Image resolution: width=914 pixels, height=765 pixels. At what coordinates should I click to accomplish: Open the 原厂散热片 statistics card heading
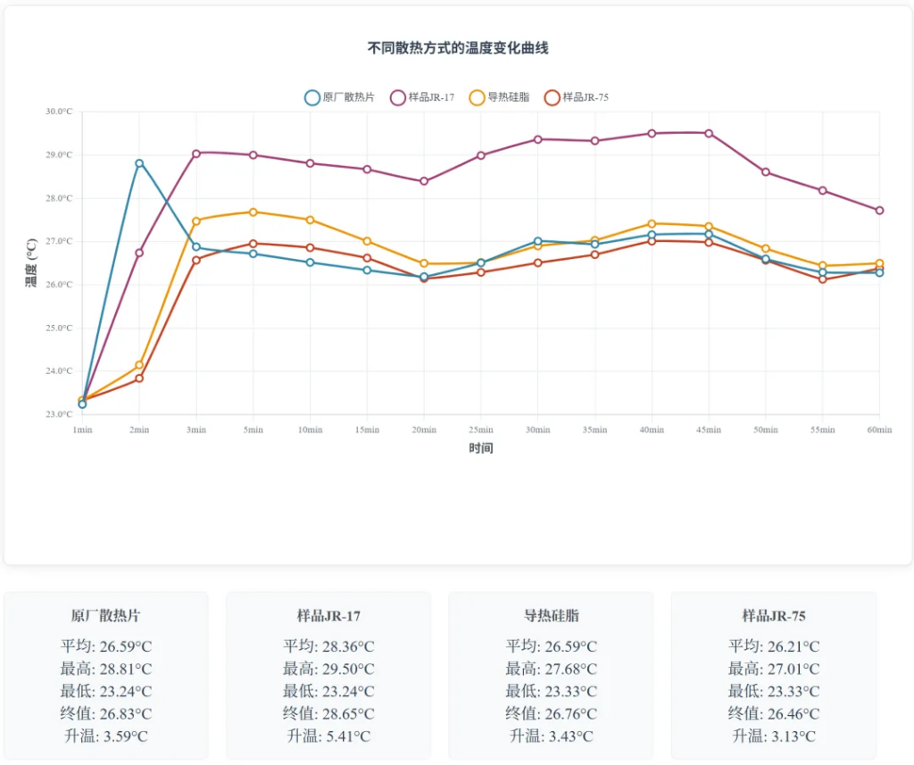[105, 616]
